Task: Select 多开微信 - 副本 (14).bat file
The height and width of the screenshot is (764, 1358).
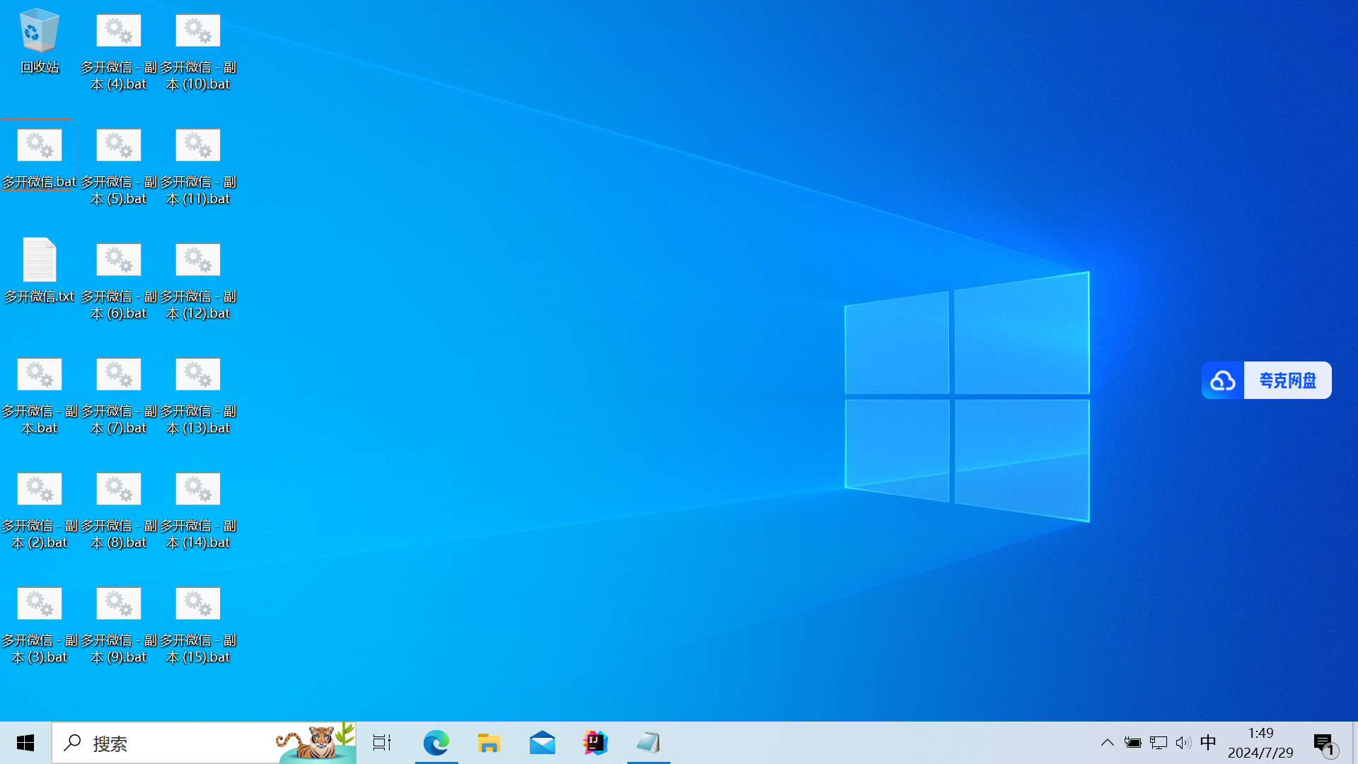Action: (x=198, y=511)
